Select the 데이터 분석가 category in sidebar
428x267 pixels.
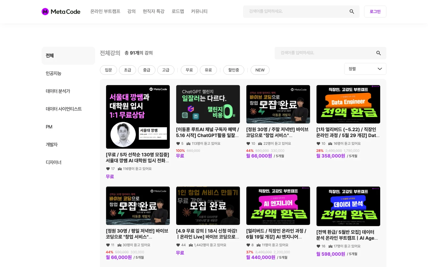coord(68,91)
